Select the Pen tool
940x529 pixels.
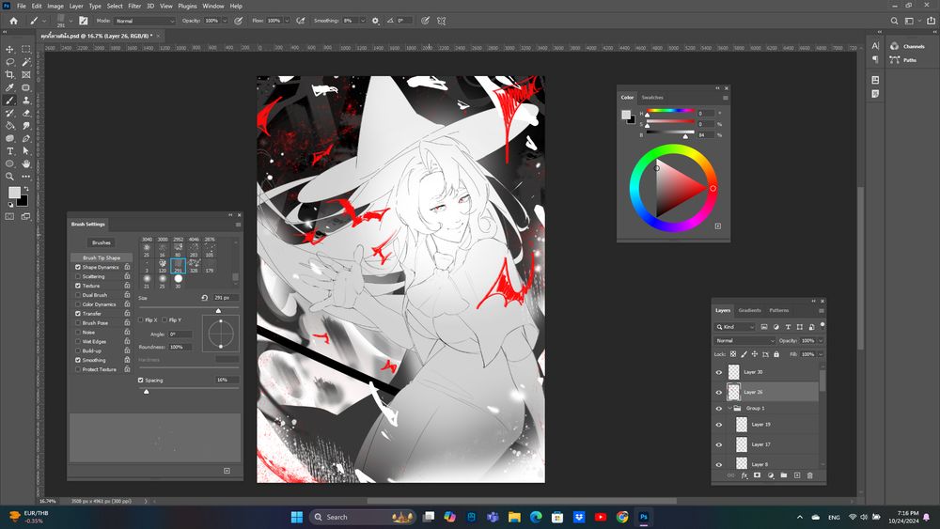(25, 138)
